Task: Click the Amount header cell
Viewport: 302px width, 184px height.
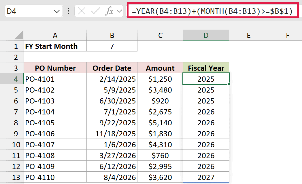Action: pyautogui.click(x=160, y=68)
